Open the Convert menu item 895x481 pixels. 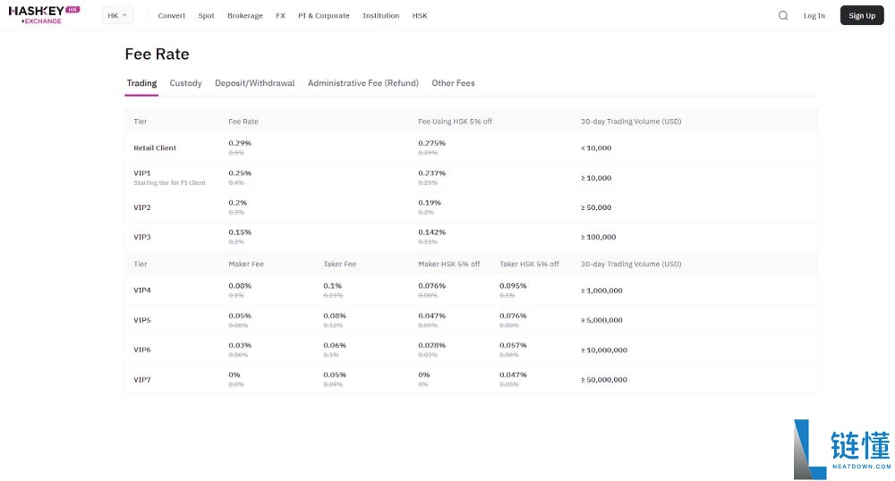(x=171, y=15)
